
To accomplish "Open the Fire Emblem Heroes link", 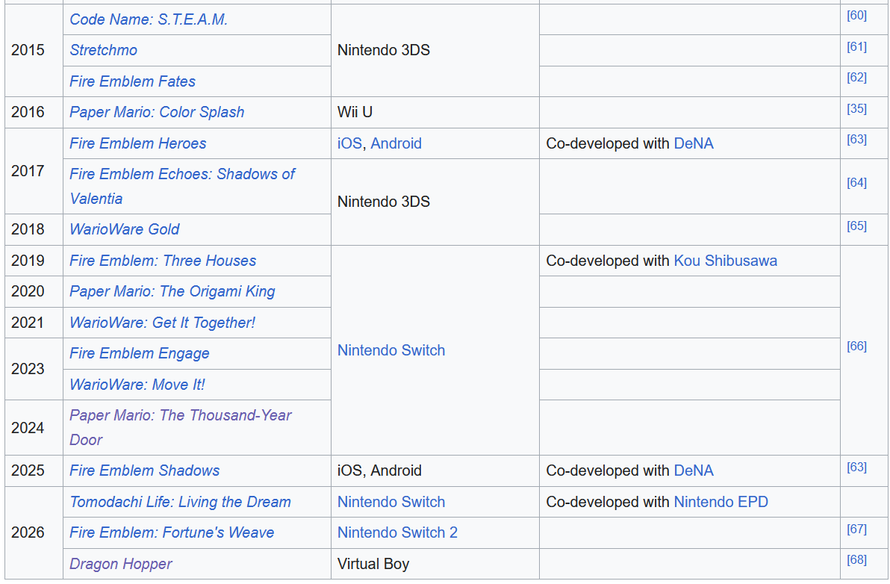I will coord(138,143).
